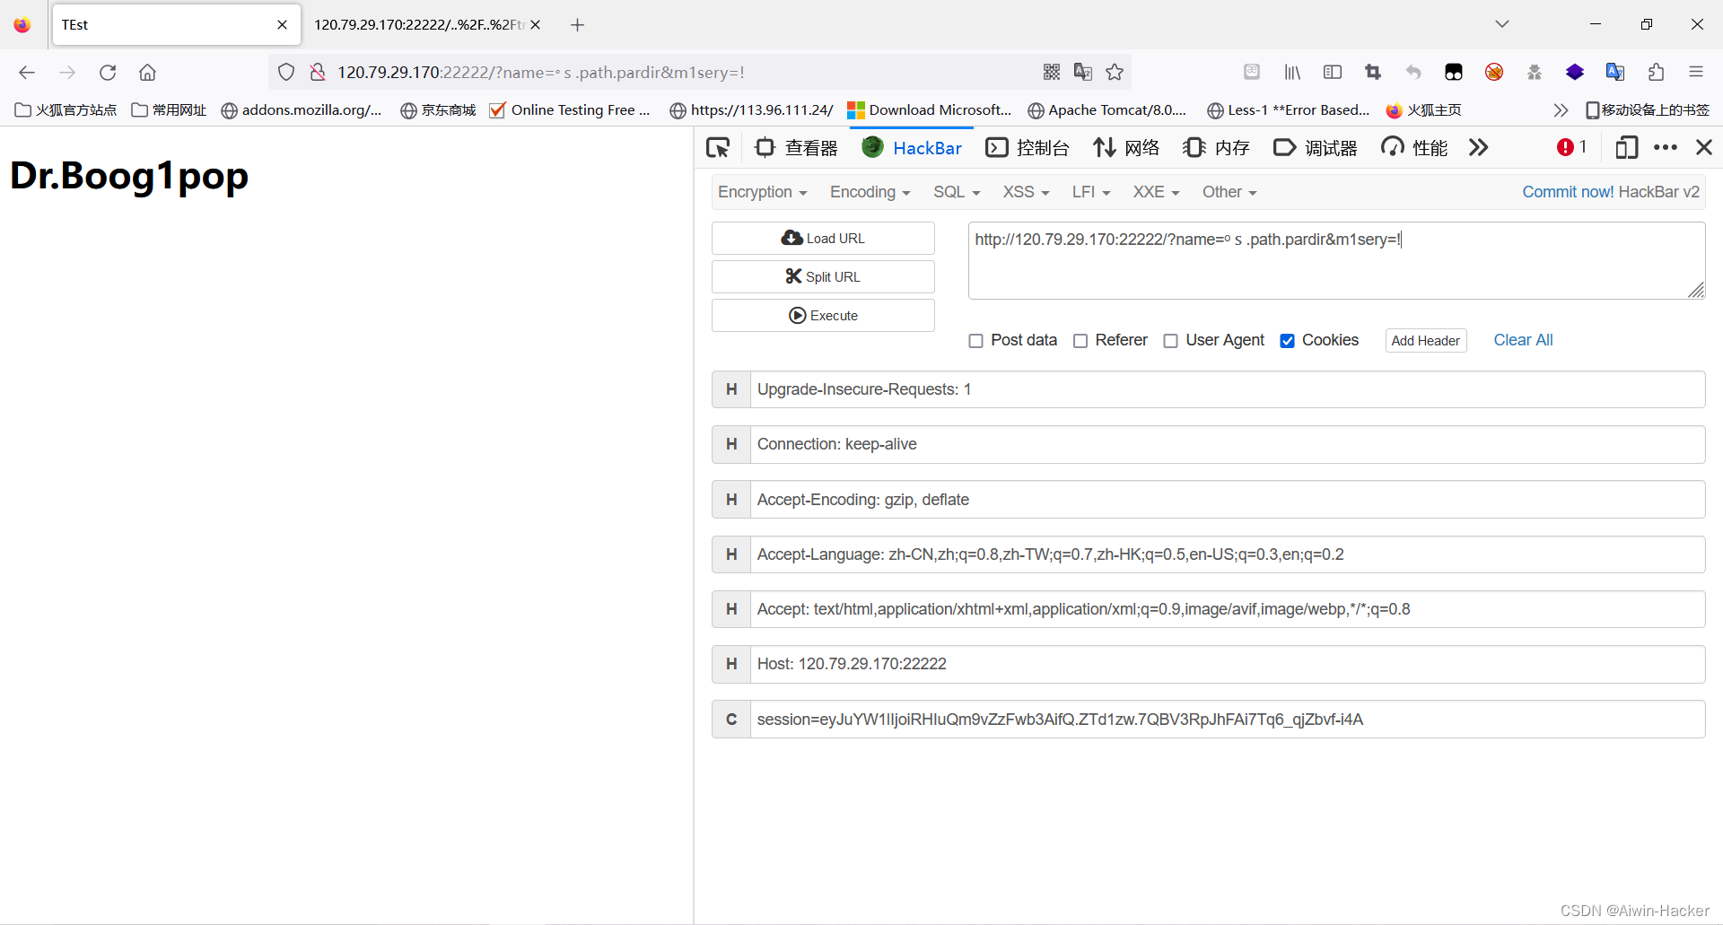Viewport: 1723px width, 925px height.
Task: Enable the User Agent checkbox
Action: (x=1171, y=341)
